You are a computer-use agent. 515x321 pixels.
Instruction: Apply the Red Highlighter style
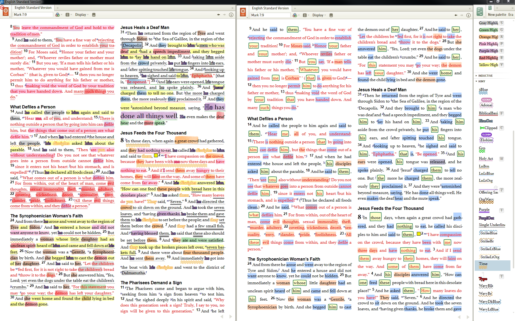[488, 58]
